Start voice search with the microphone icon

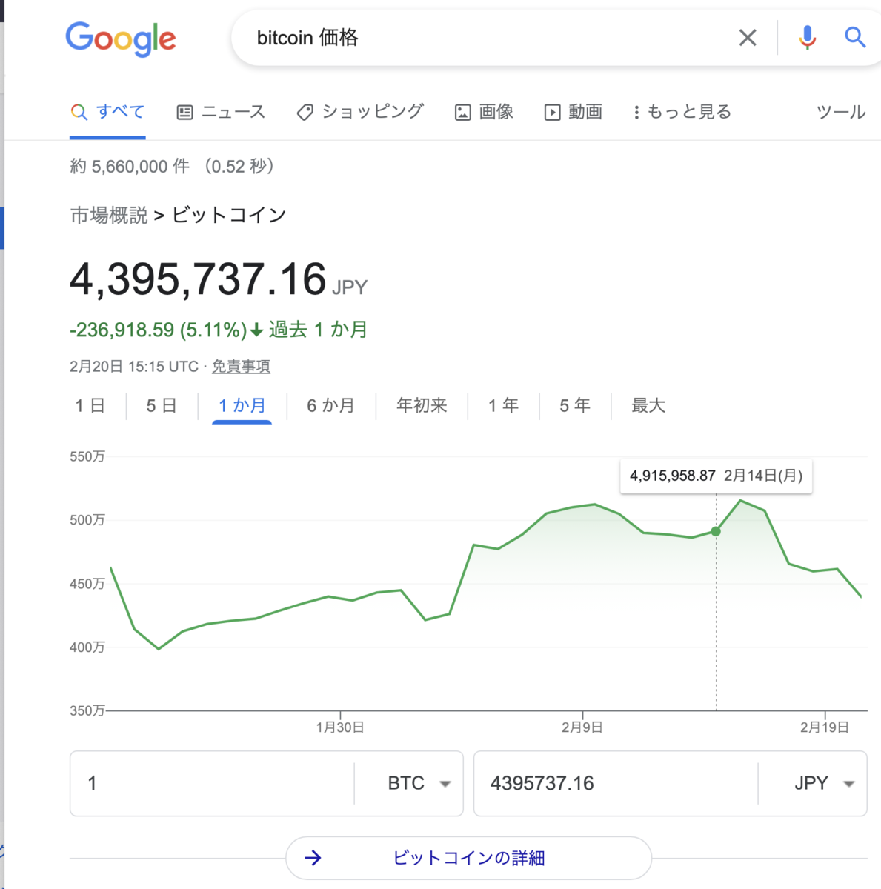tap(808, 38)
